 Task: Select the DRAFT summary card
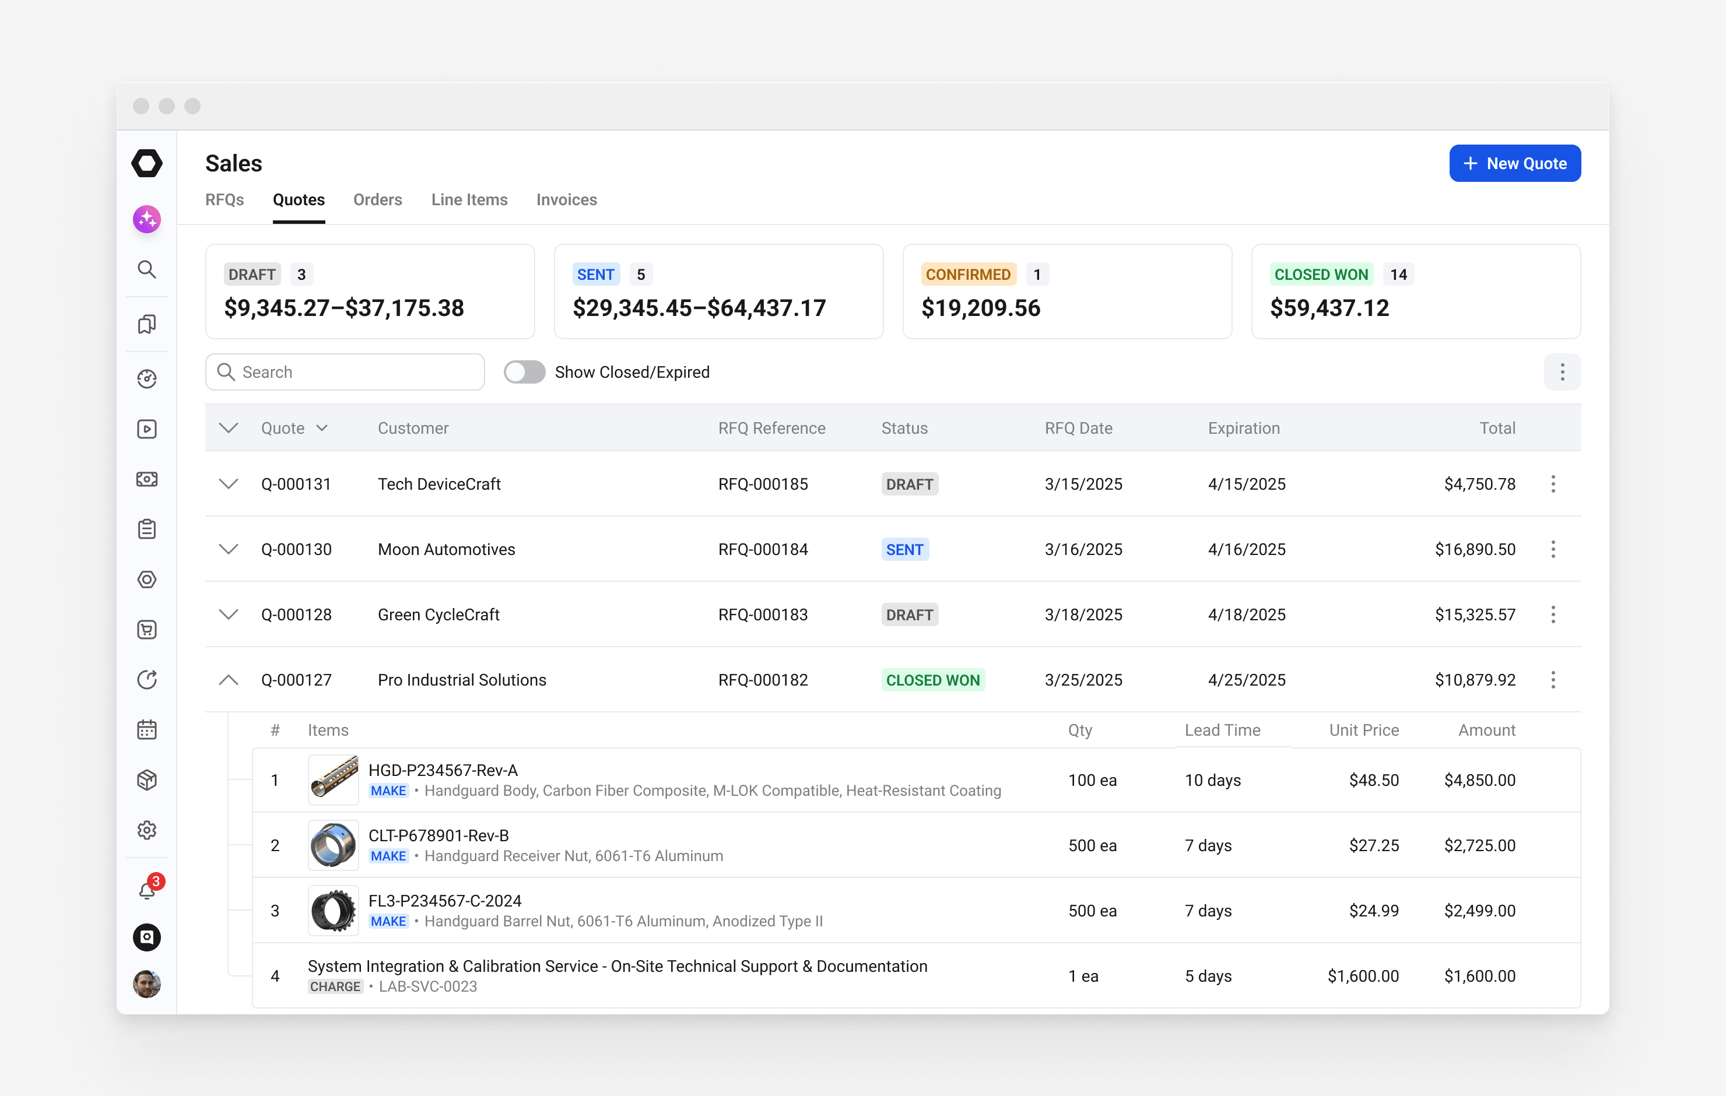tap(370, 291)
